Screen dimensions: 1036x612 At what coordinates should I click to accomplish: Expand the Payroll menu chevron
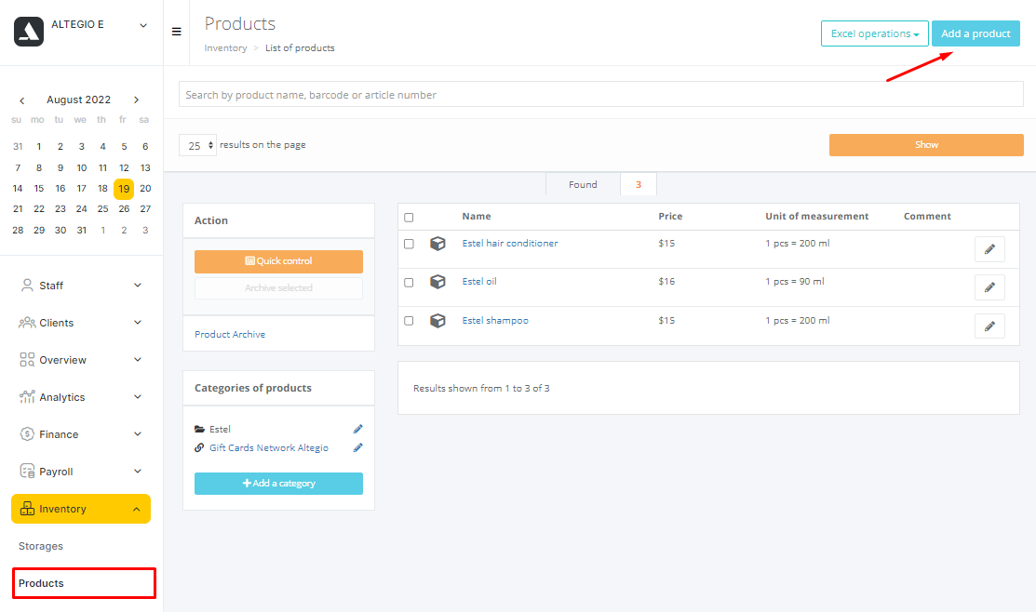[138, 472]
